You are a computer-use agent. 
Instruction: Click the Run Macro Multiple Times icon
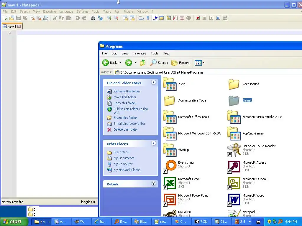[218, 18]
